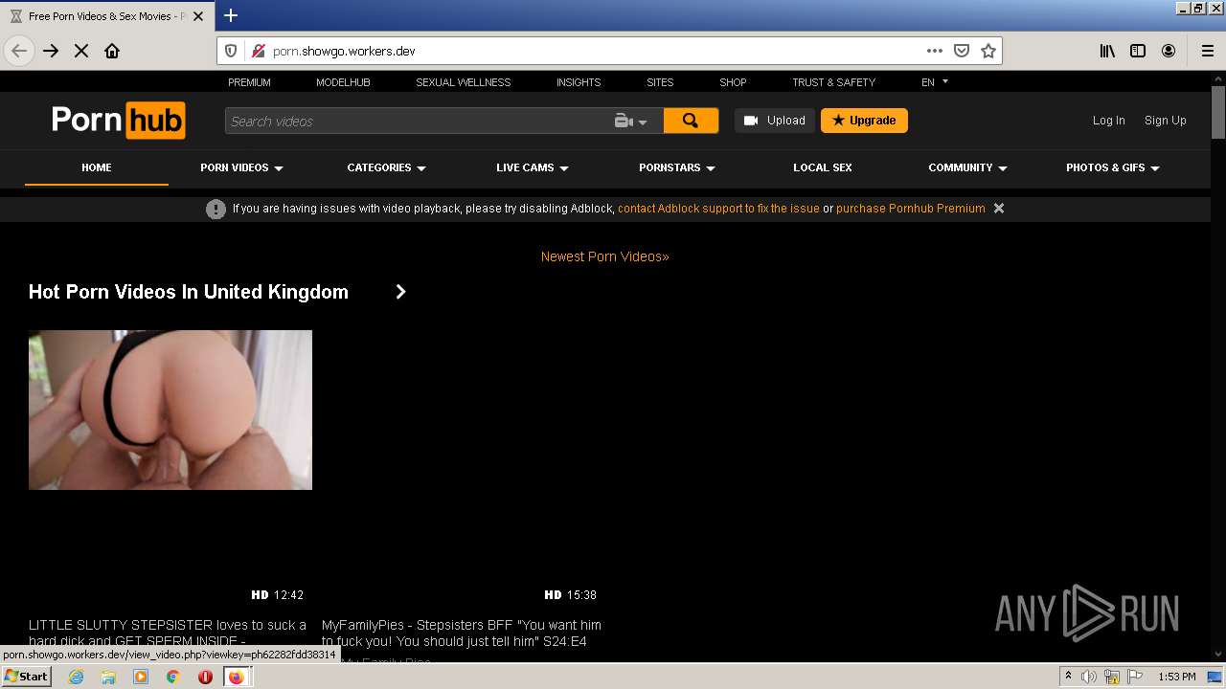Open search type camera dropdown
Image resolution: width=1226 pixels, height=689 pixels.
click(631, 121)
